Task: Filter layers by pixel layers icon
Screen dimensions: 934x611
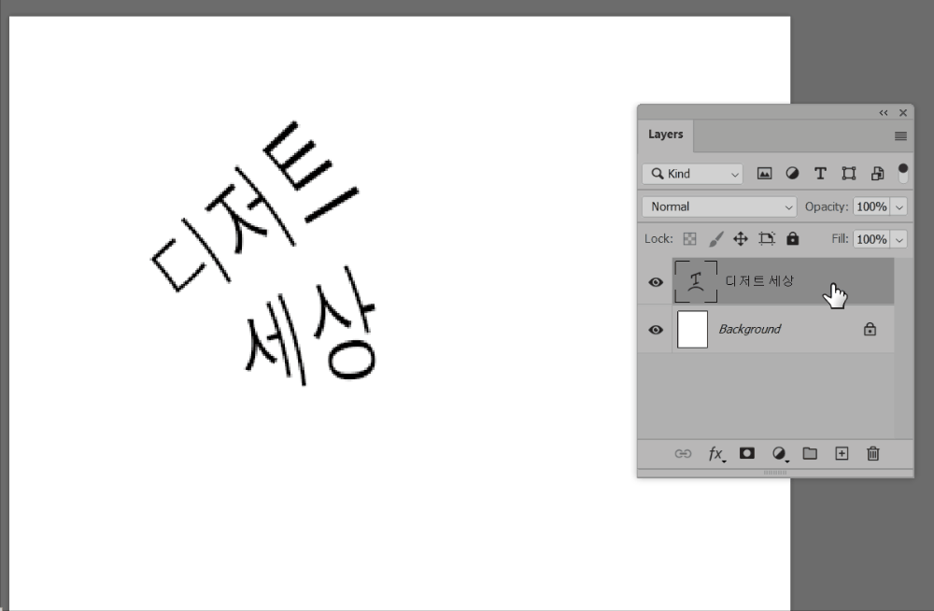Action: [x=764, y=174]
